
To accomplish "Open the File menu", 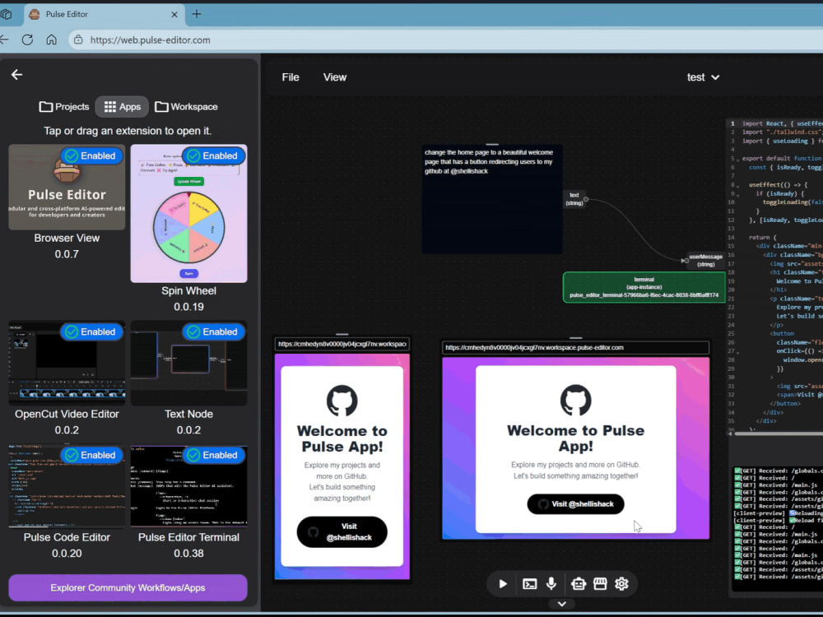I will coord(291,77).
